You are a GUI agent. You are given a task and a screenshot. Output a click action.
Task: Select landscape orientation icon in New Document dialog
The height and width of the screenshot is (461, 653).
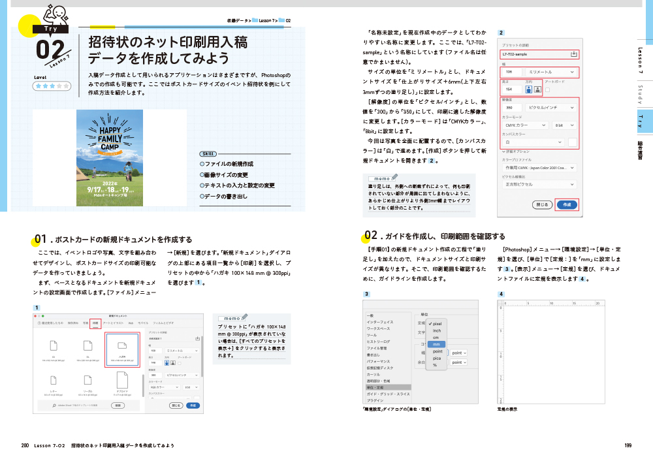point(173,362)
